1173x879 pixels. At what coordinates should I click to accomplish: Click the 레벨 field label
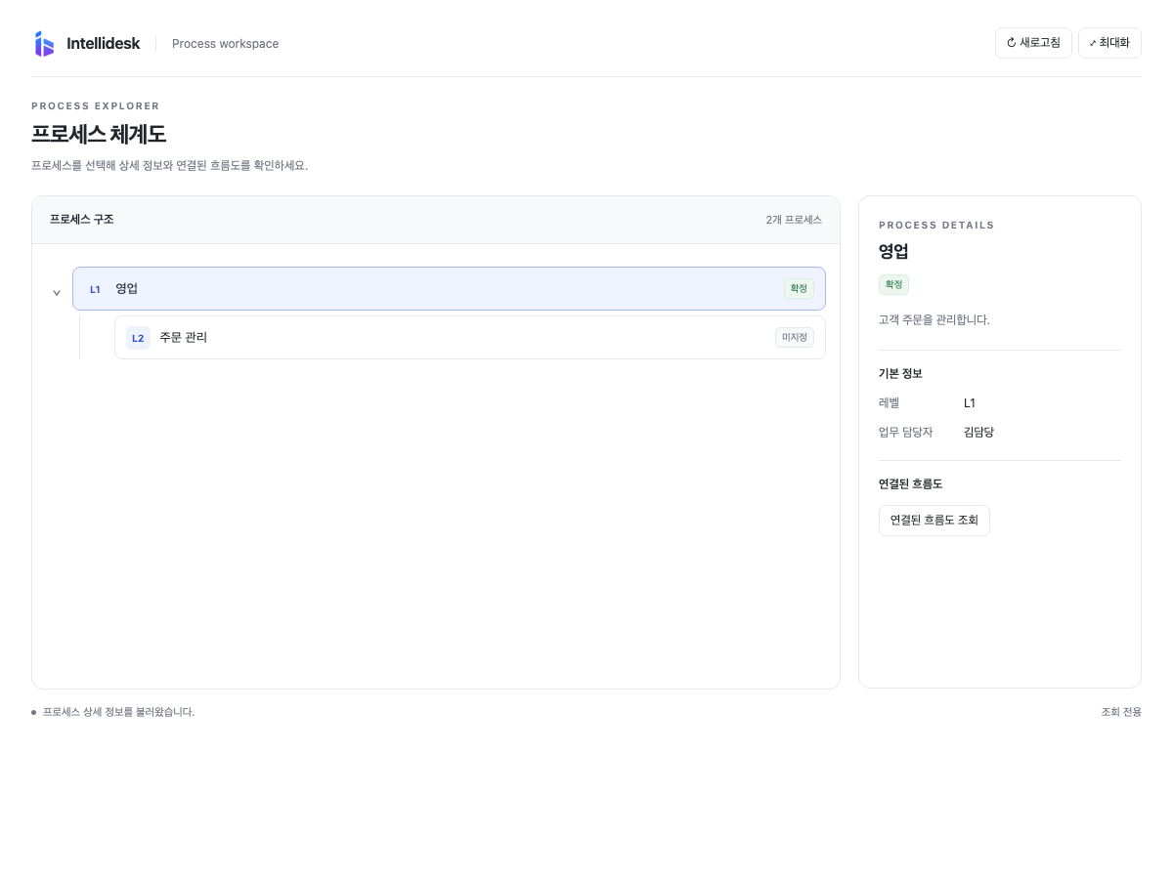[x=889, y=402]
